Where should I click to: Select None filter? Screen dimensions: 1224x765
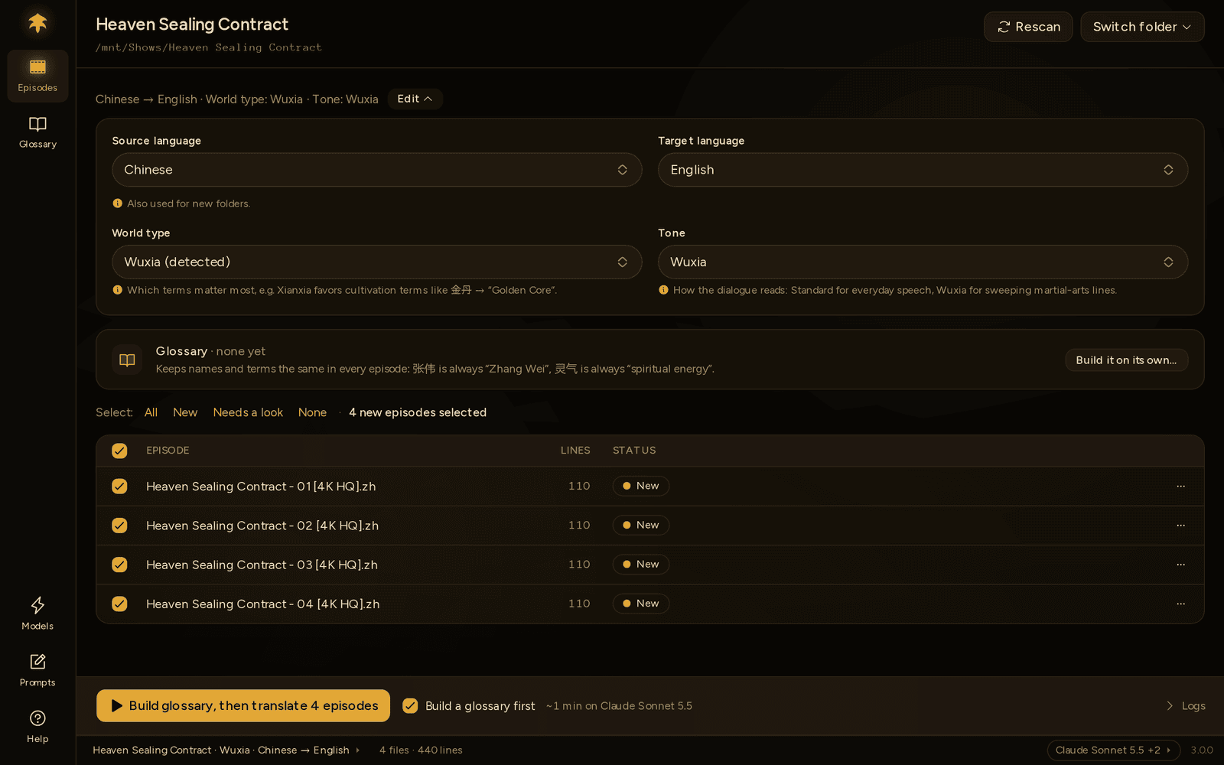click(312, 412)
